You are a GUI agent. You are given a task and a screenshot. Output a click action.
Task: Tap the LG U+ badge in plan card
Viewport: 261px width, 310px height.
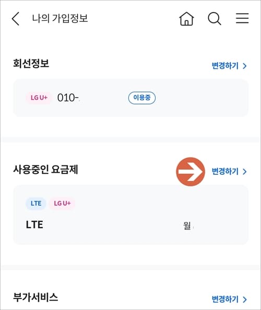click(62, 203)
